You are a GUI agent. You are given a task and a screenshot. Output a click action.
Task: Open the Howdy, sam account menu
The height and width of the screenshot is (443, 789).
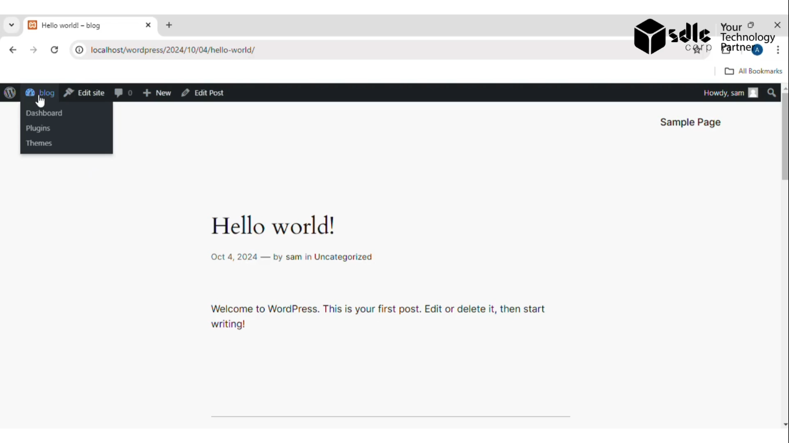pos(731,92)
